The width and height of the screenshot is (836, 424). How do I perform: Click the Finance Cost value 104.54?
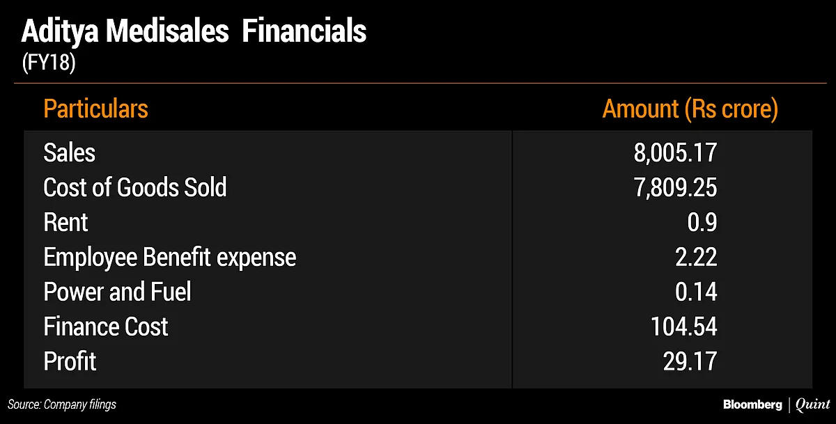pyautogui.click(x=686, y=327)
